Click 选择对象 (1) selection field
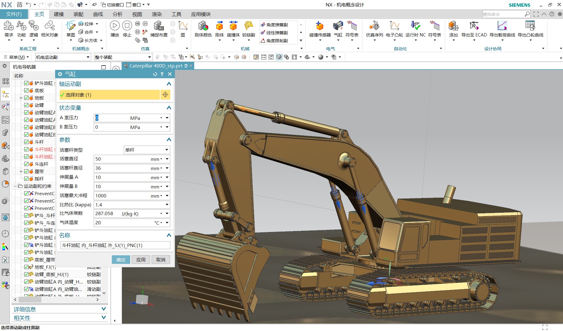Image resolution: width=563 pixels, height=331 pixels. [x=110, y=95]
